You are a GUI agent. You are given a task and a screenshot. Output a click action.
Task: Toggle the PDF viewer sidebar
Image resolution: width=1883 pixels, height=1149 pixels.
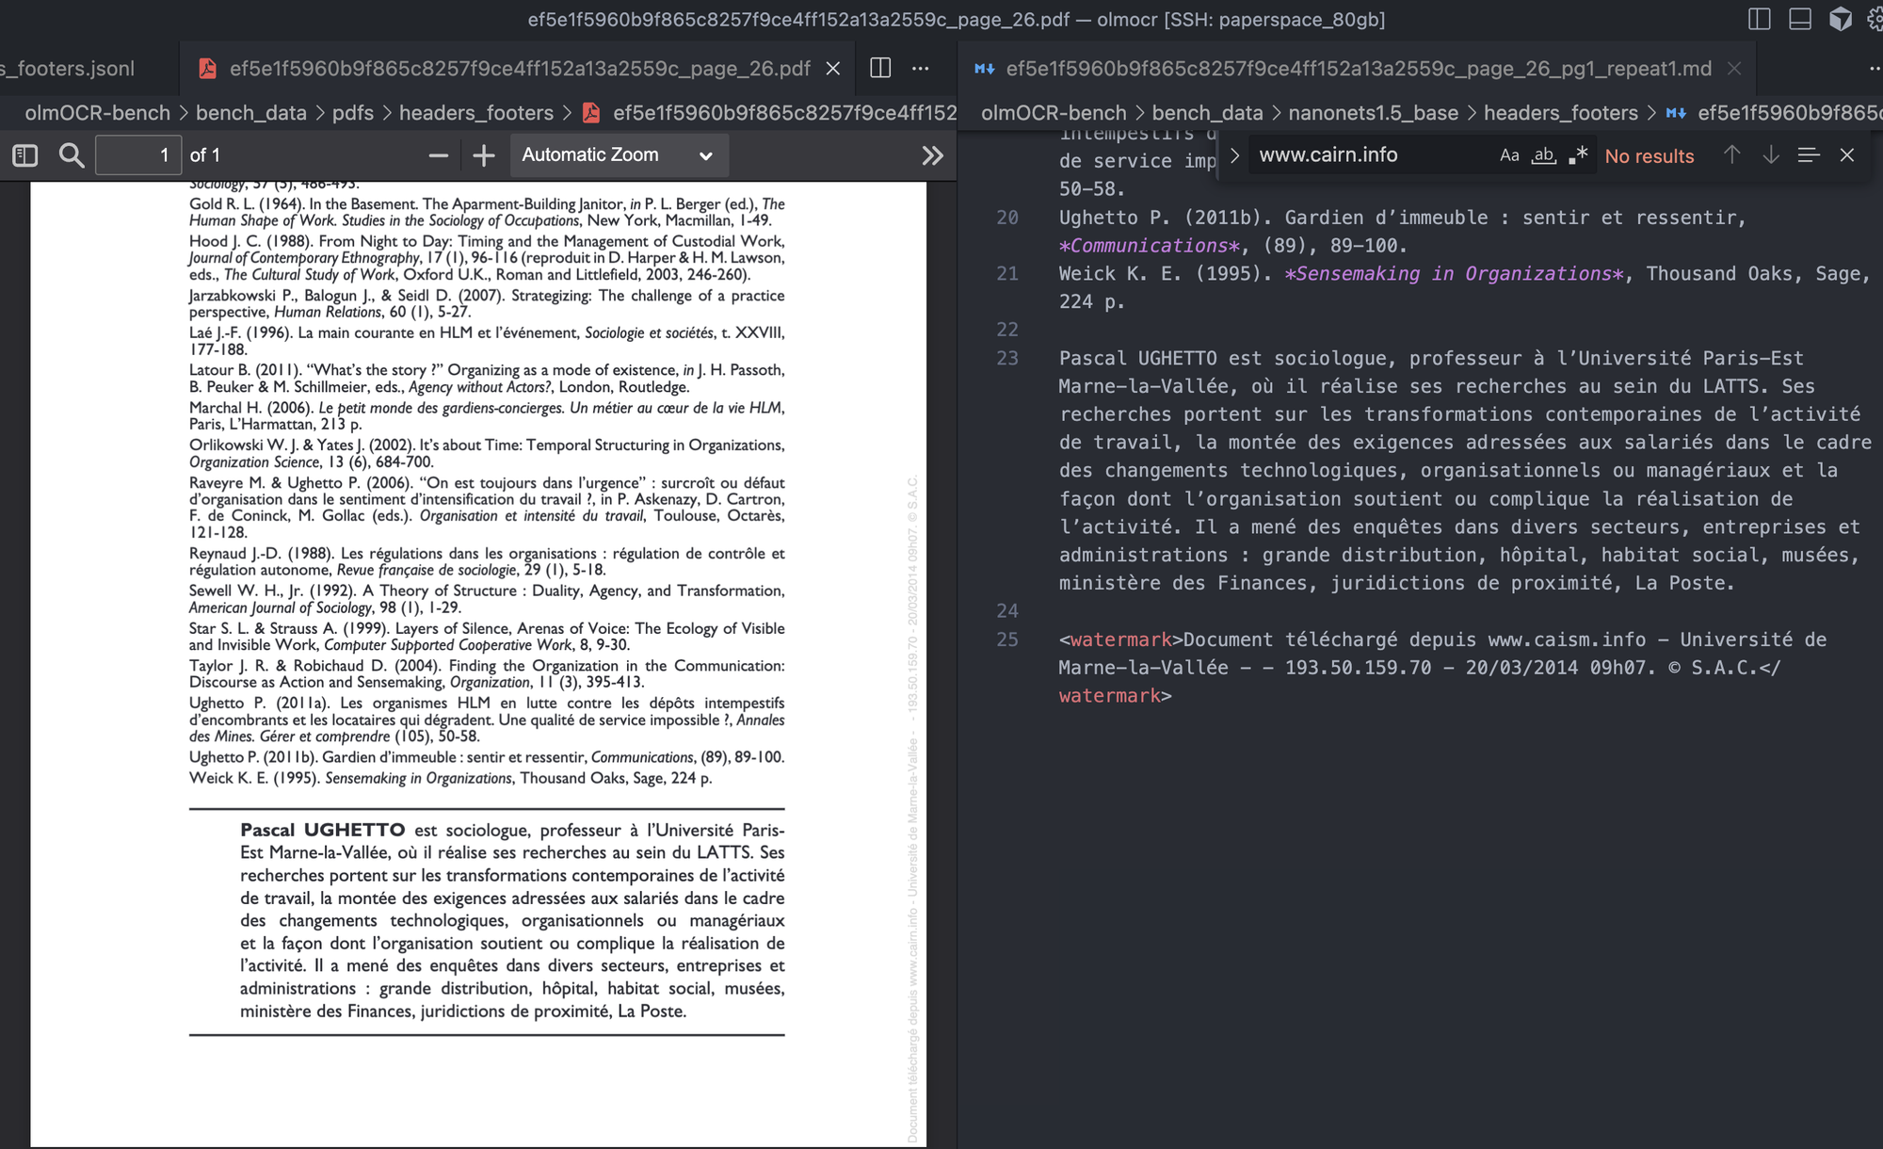tap(25, 155)
